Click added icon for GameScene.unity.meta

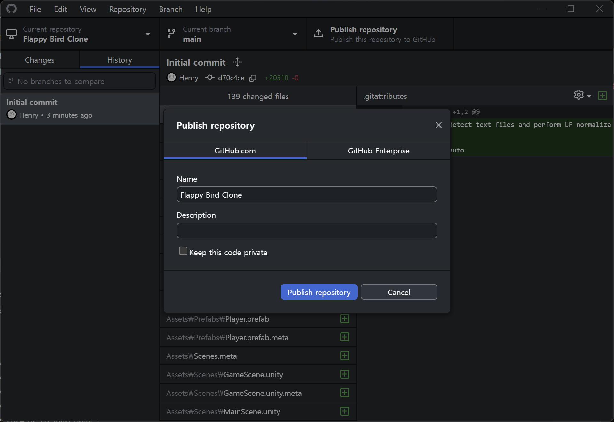click(x=345, y=393)
